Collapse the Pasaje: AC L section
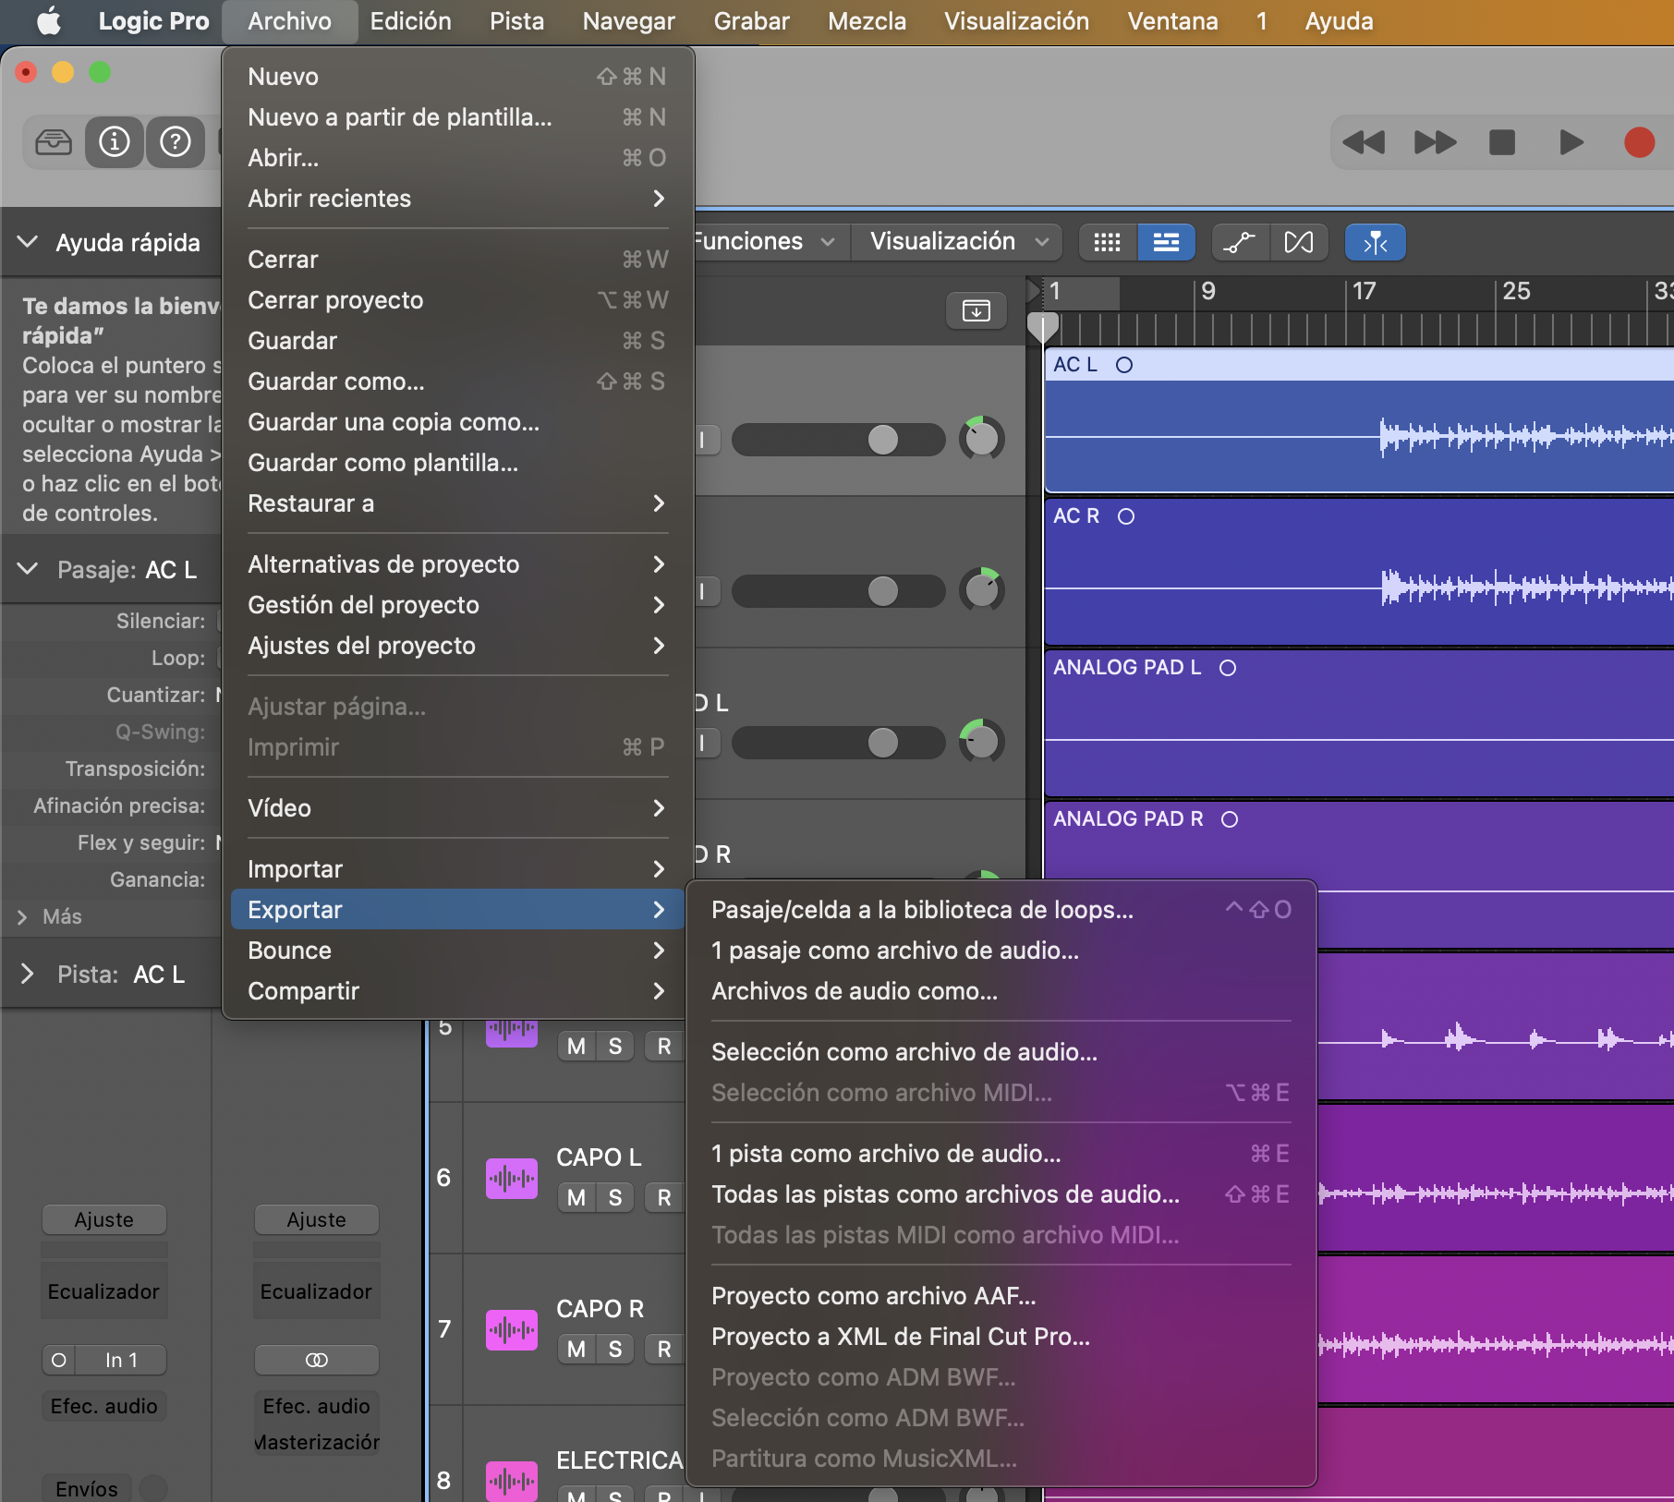The width and height of the screenshot is (1674, 1502). 28,569
